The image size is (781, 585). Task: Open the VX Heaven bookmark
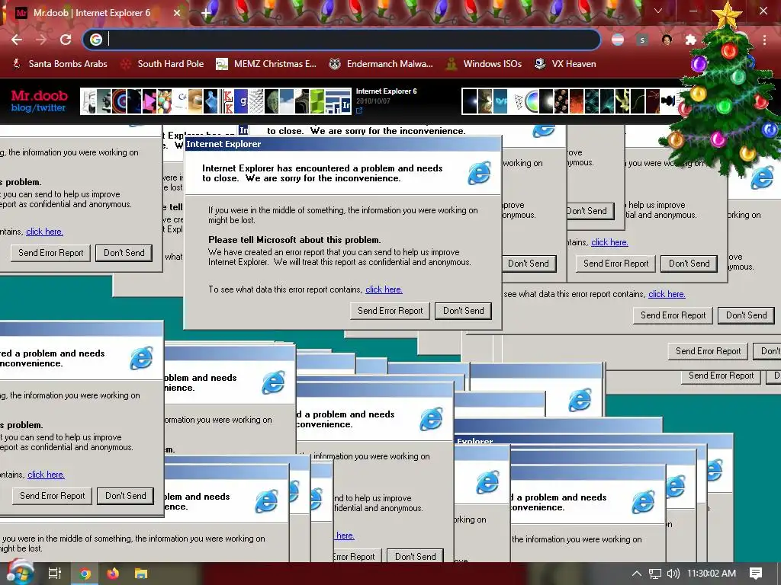click(565, 64)
